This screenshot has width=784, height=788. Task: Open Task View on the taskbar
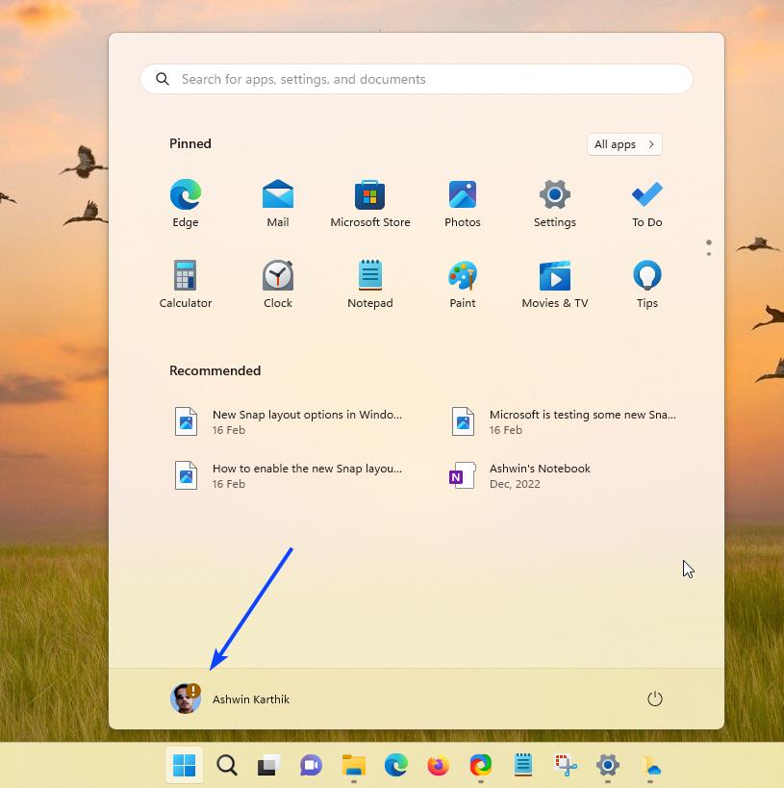pyautogui.click(x=269, y=765)
